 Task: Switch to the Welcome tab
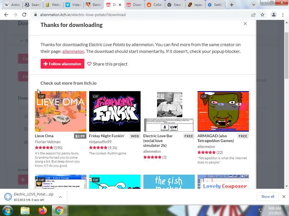click(x=53, y=5)
